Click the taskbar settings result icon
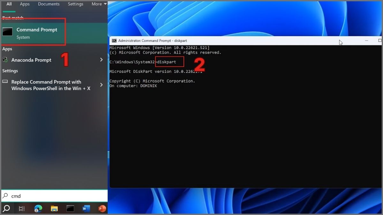 coord(5,82)
